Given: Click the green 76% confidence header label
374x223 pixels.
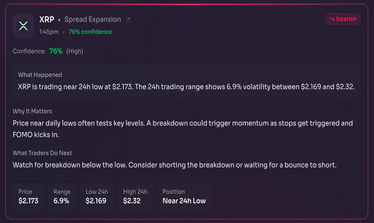Looking at the screenshot, I should click(90, 32).
